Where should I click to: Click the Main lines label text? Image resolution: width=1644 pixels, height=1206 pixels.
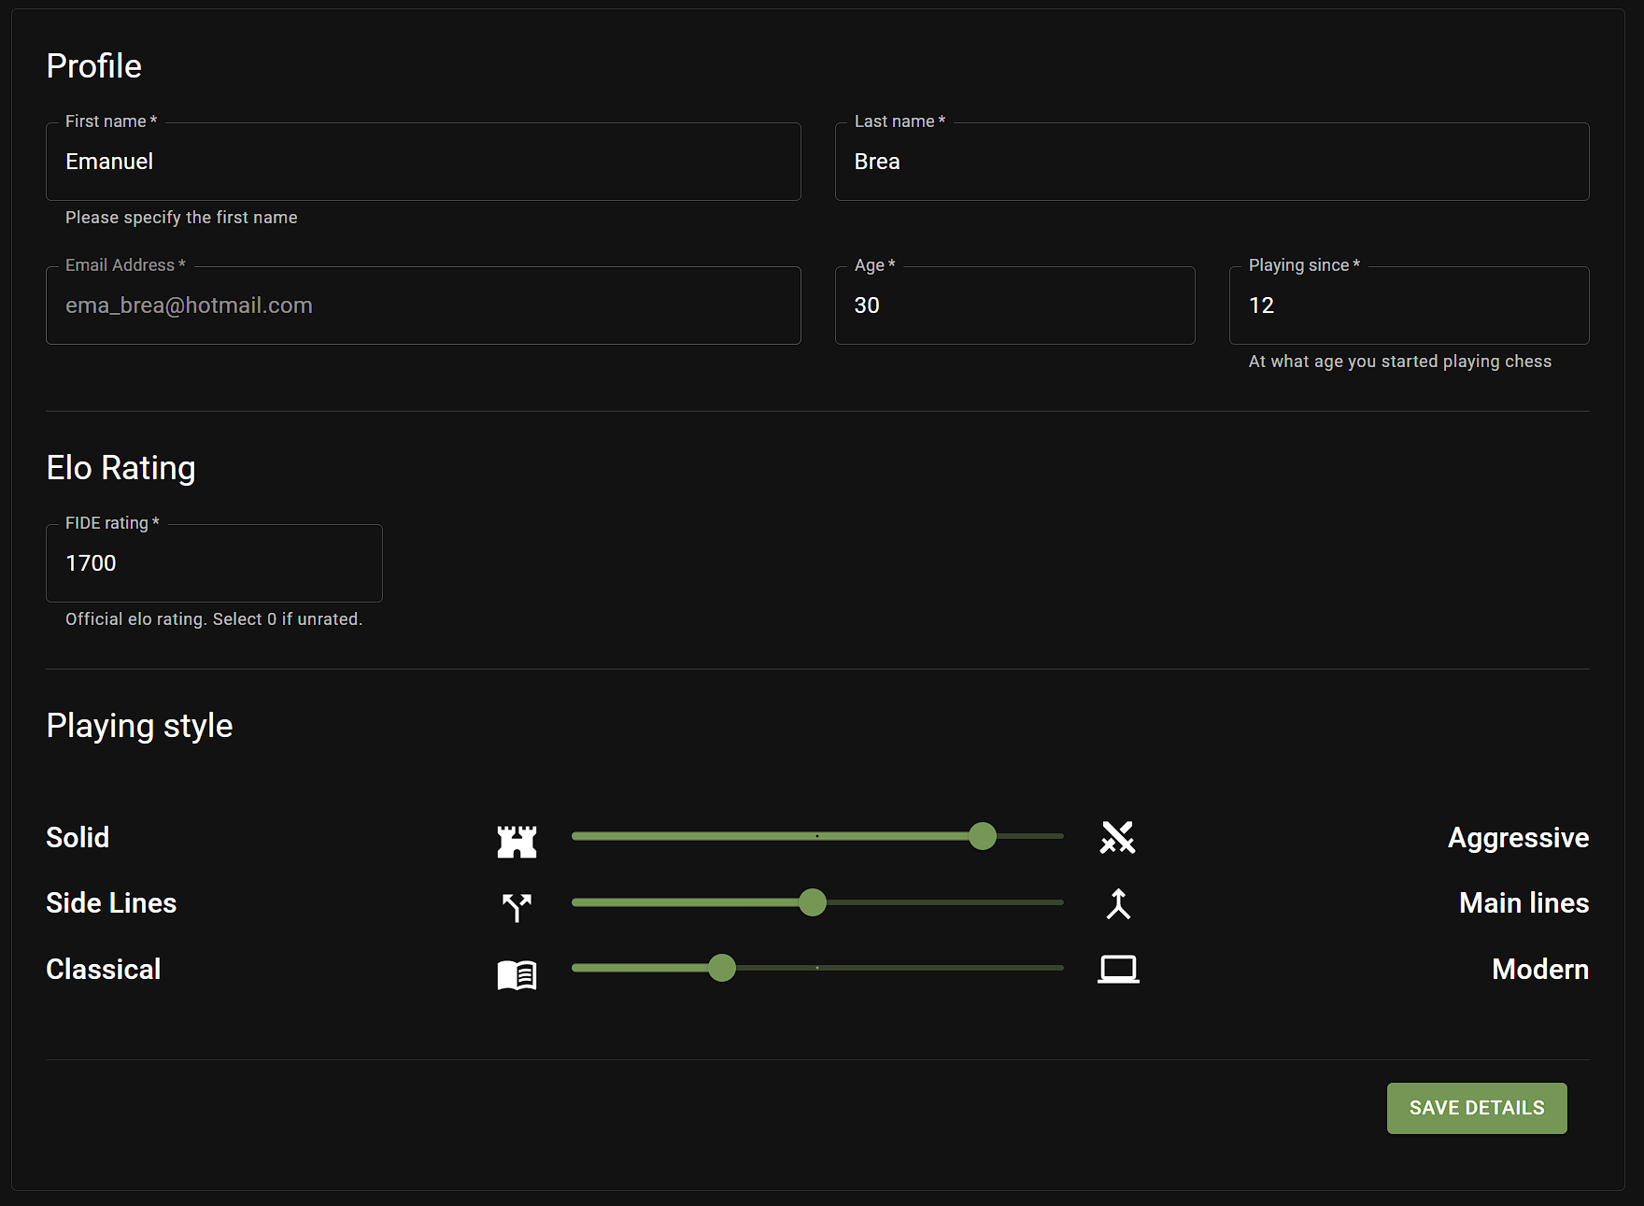(1524, 903)
